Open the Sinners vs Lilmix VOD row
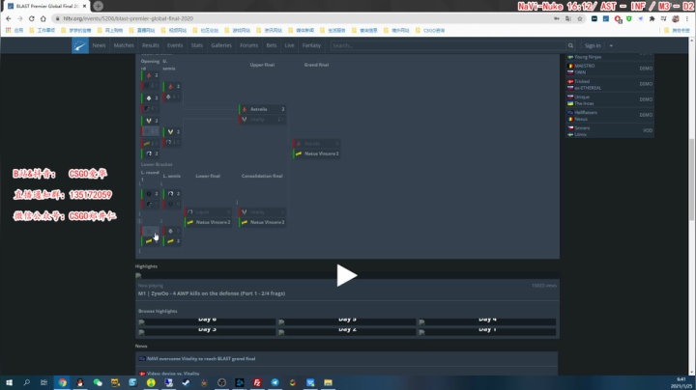The image size is (696, 390). tap(610, 130)
